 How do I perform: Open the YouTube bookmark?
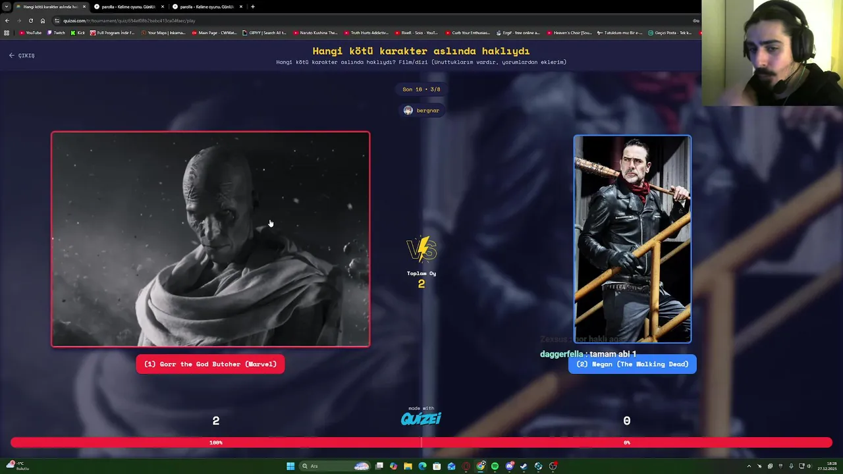pyautogui.click(x=30, y=32)
